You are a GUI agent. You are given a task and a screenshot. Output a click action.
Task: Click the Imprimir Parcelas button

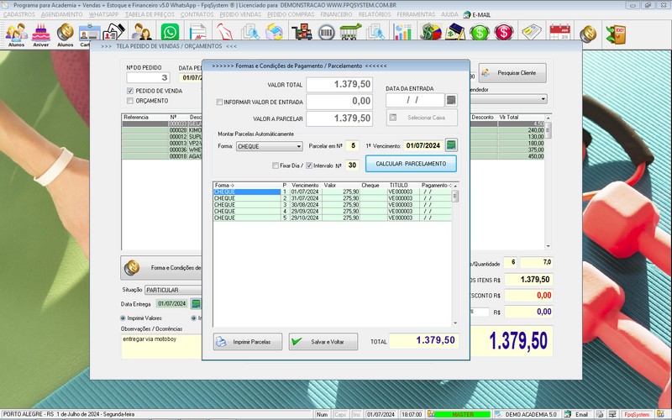[x=248, y=342]
